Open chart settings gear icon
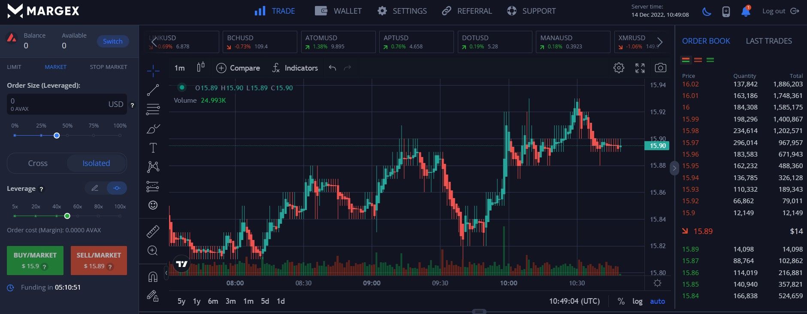 [x=619, y=68]
